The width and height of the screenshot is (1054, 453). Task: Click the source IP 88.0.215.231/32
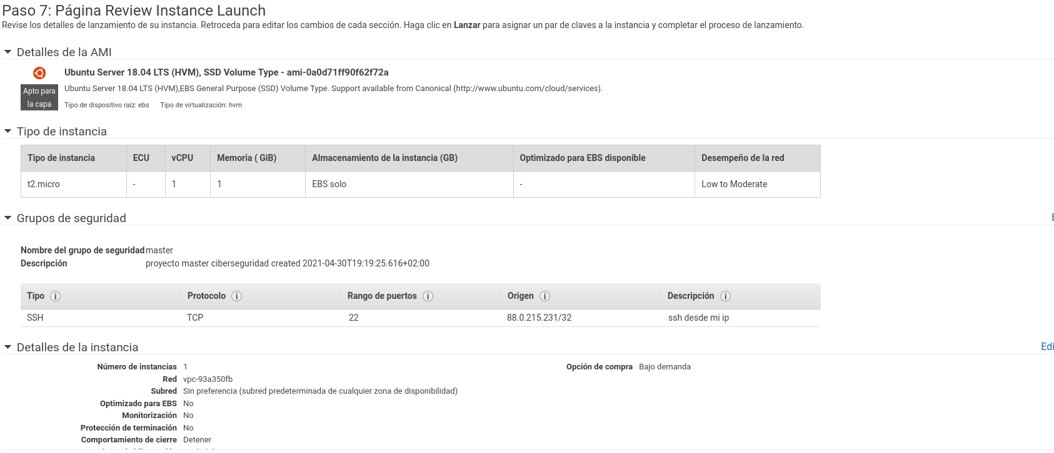pyautogui.click(x=539, y=318)
